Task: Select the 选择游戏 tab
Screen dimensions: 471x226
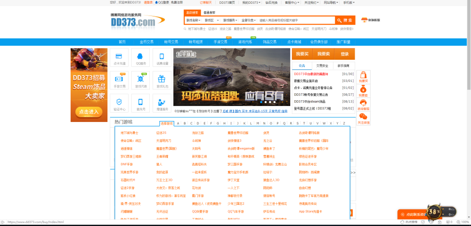Action: [166, 123]
